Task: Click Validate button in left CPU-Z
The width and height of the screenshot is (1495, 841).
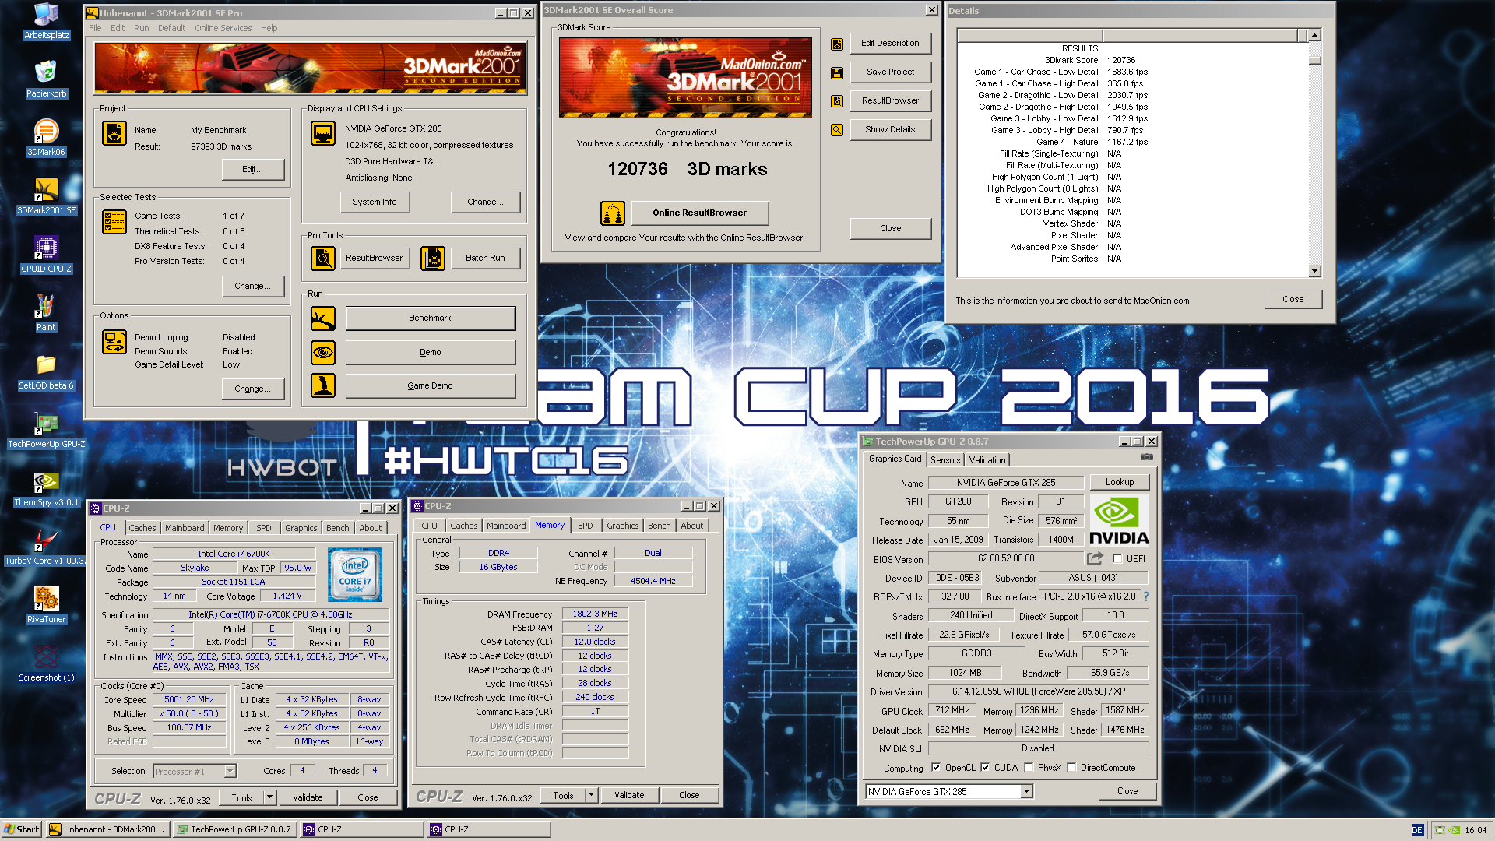Action: pos(308,797)
